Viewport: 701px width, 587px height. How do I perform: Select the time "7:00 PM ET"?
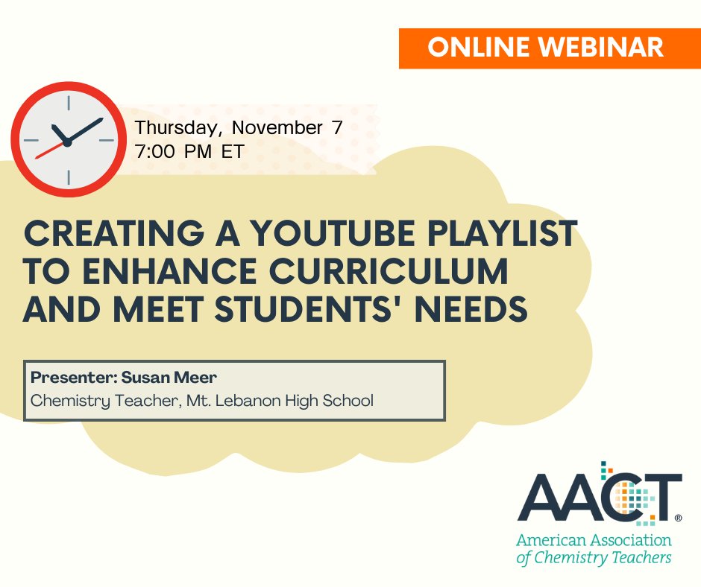[x=189, y=151]
